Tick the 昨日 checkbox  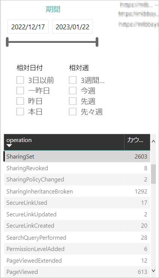(20, 101)
